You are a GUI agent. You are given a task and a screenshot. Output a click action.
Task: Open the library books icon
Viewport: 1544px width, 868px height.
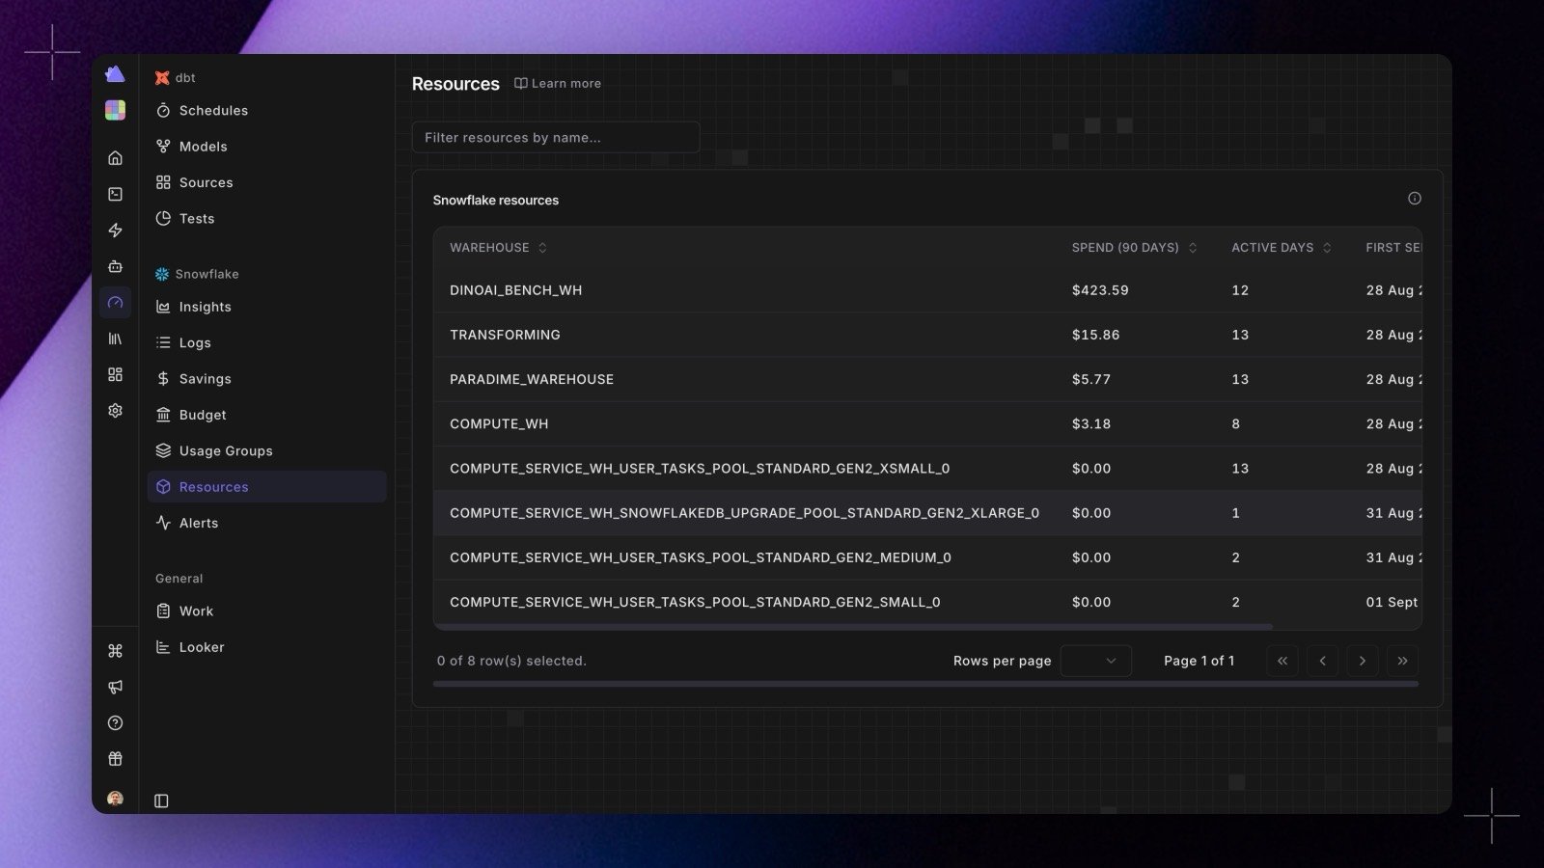coord(115,339)
